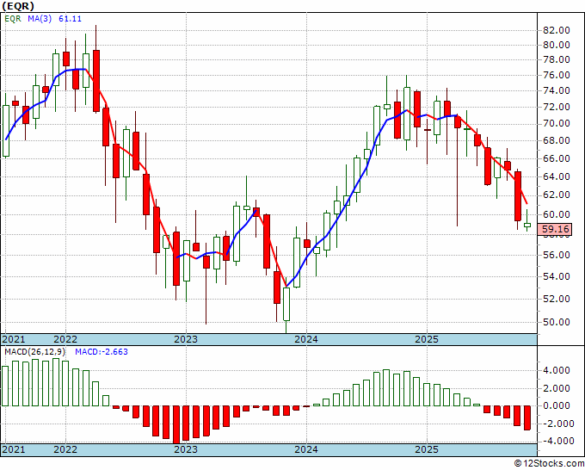Click 2023 on the price chart timeline
Image resolution: width=585 pixels, height=470 pixels.
click(186, 339)
